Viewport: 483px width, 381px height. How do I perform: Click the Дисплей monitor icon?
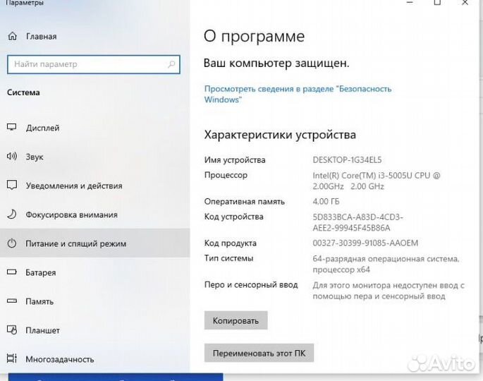[x=12, y=128]
